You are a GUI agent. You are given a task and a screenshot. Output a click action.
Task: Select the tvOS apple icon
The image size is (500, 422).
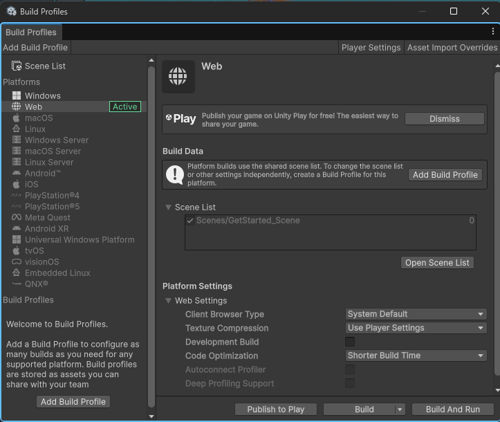(17, 250)
